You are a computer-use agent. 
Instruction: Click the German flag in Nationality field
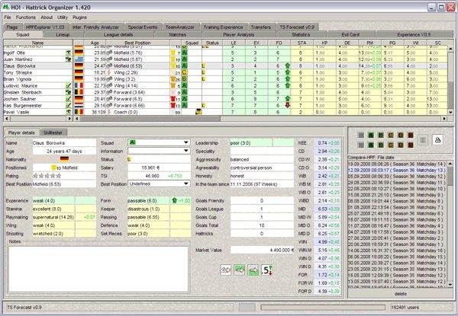(x=64, y=159)
